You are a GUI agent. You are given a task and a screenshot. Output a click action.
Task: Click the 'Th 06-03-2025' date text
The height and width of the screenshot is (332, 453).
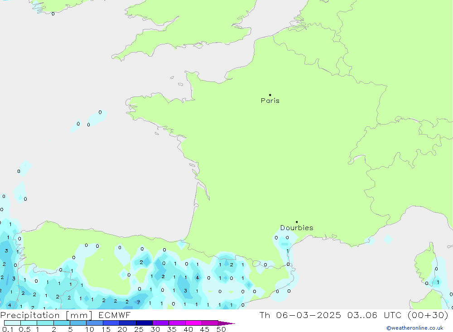click(x=300, y=315)
